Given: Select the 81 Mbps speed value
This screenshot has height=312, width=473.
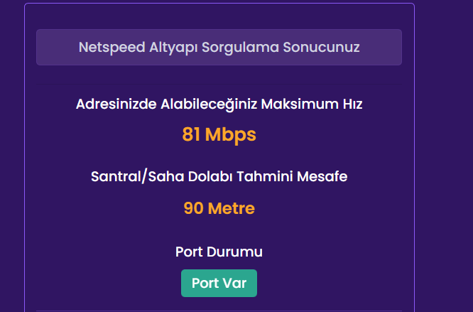Looking at the screenshot, I should (x=219, y=134).
